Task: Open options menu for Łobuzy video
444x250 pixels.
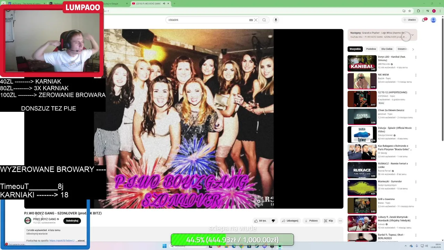Action: [x=416, y=217]
